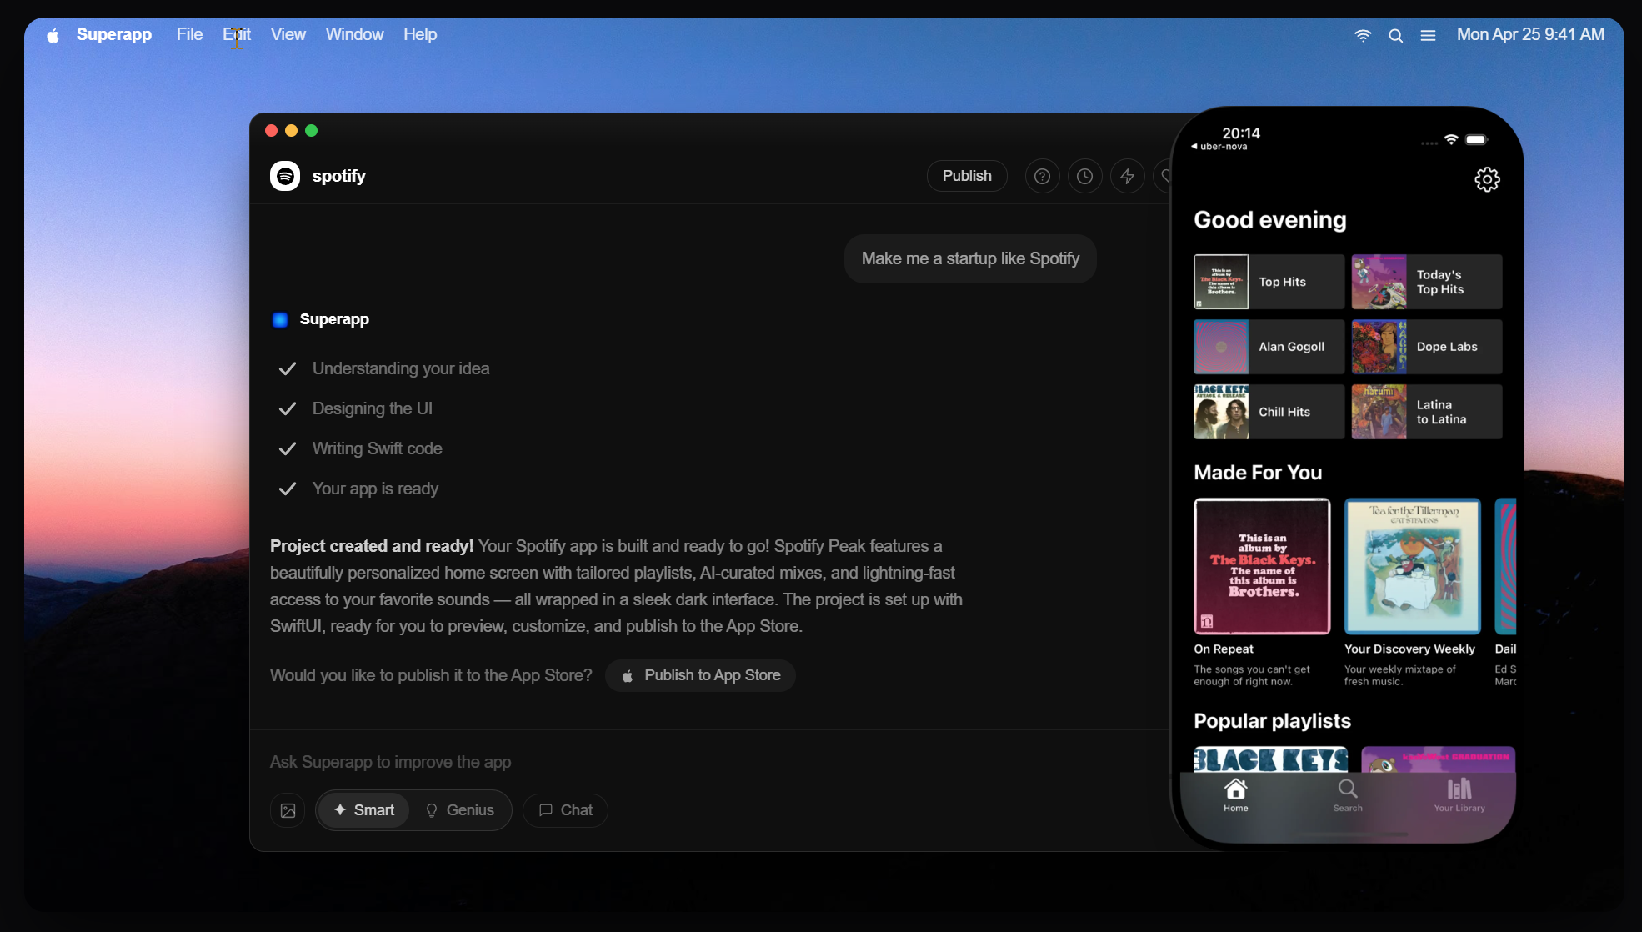Viewport: 1642px width, 932px height.
Task: Open the Edit menu
Action: point(237,34)
